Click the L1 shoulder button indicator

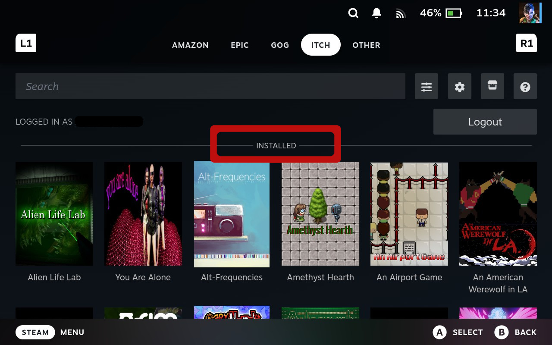click(26, 43)
